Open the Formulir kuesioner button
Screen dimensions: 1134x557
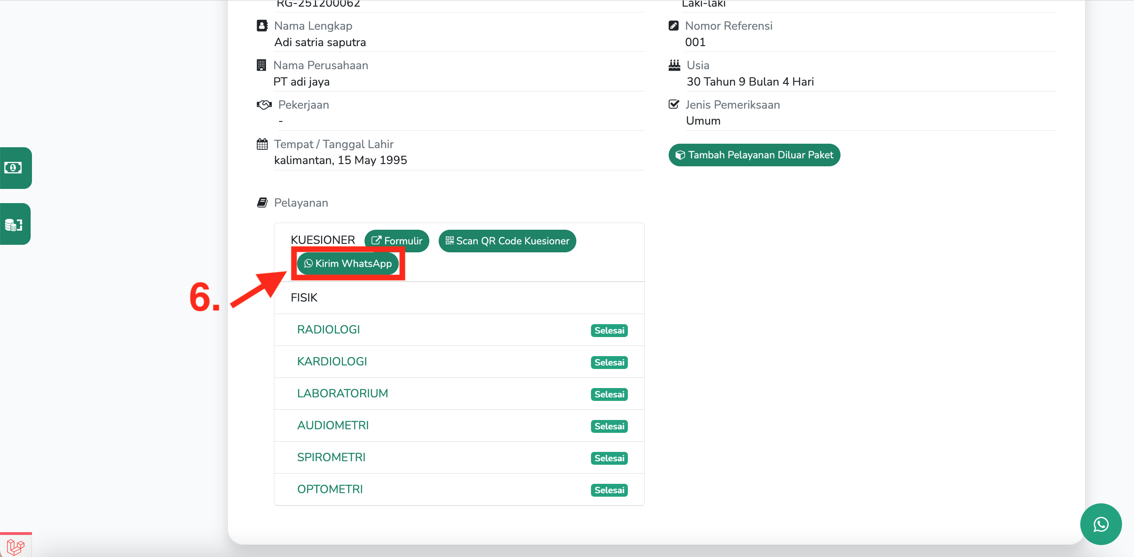point(397,241)
